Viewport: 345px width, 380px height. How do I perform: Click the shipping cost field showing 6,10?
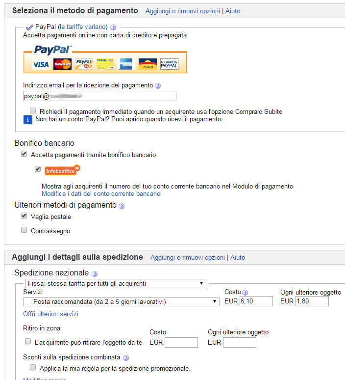(x=255, y=301)
